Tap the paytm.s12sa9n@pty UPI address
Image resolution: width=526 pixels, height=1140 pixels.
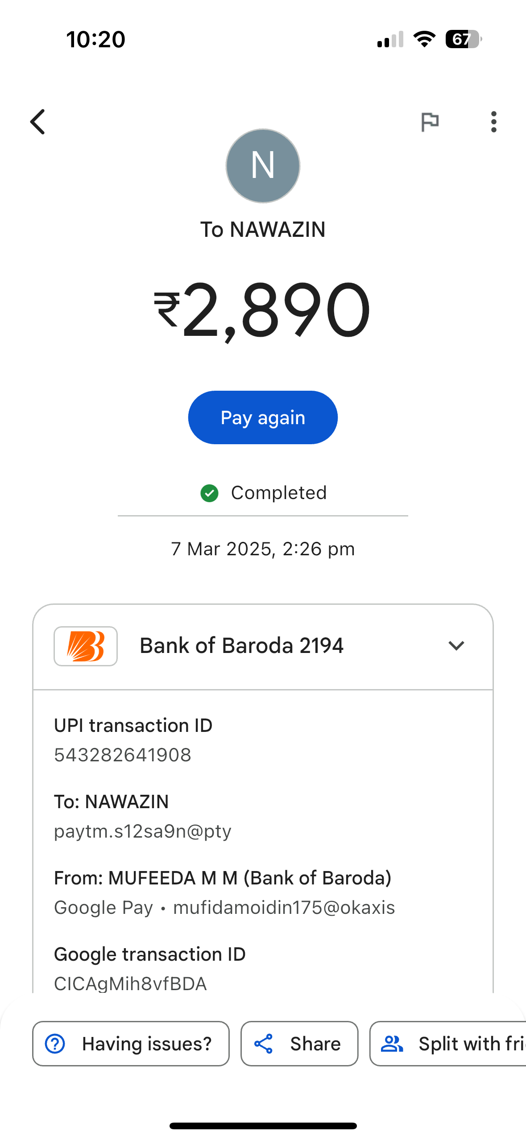[x=143, y=831]
